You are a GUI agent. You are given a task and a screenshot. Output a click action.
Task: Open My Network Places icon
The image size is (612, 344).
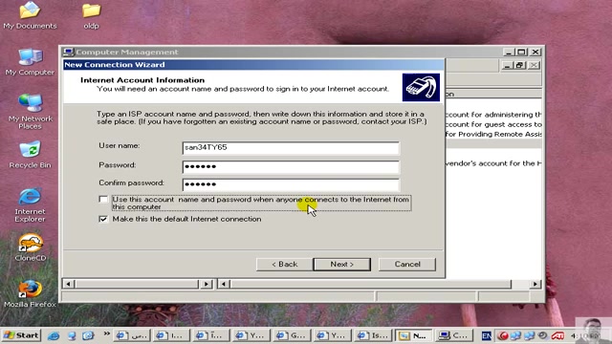[30, 112]
